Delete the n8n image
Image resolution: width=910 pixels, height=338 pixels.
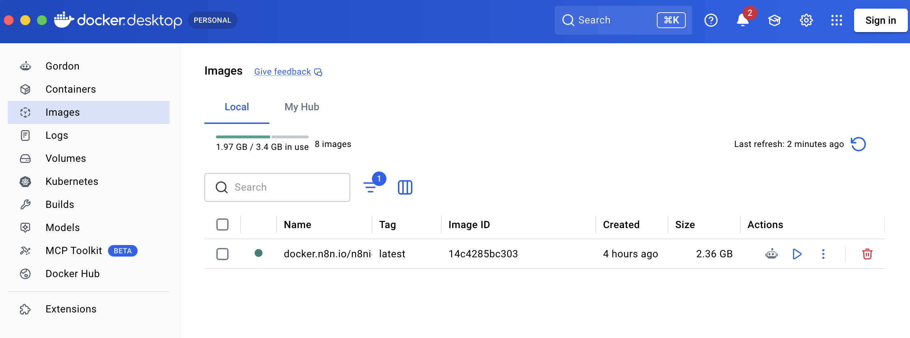click(x=867, y=254)
